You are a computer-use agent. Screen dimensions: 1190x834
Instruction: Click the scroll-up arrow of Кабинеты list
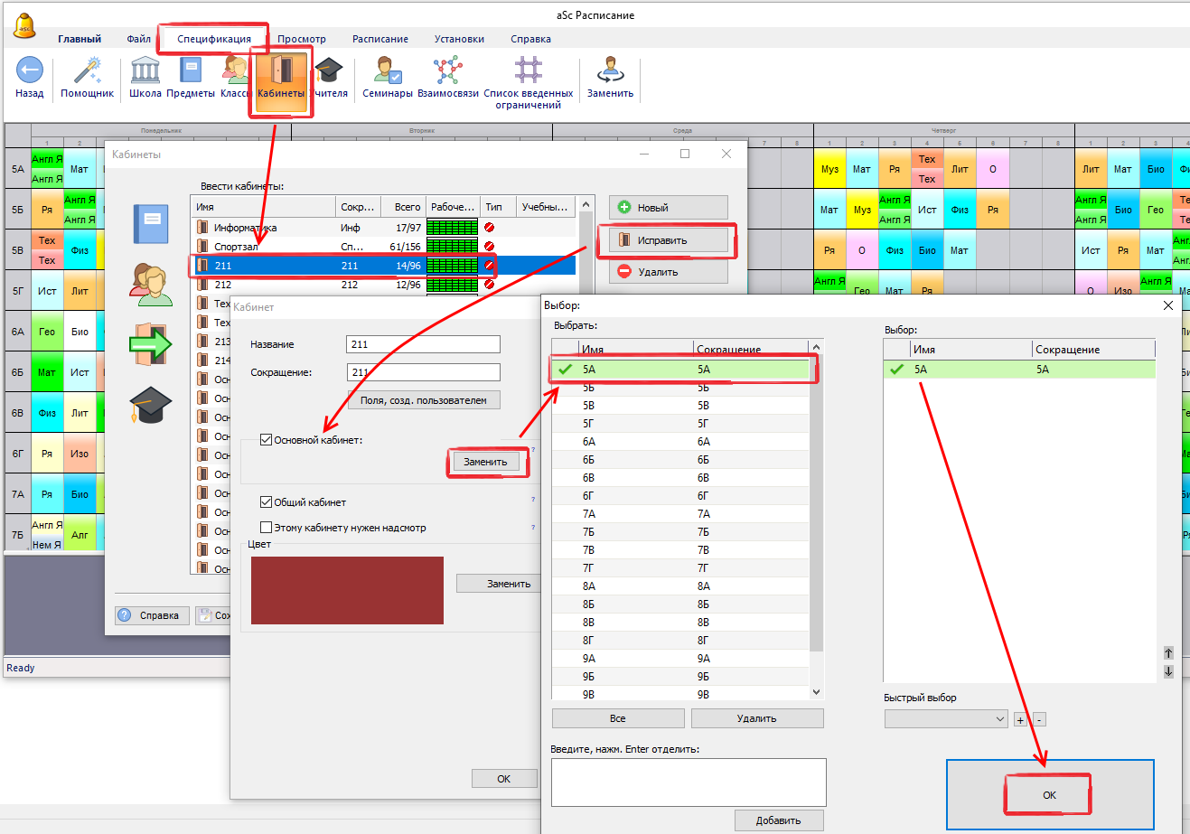coord(586,205)
